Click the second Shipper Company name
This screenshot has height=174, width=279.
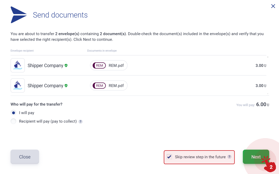point(45,85)
